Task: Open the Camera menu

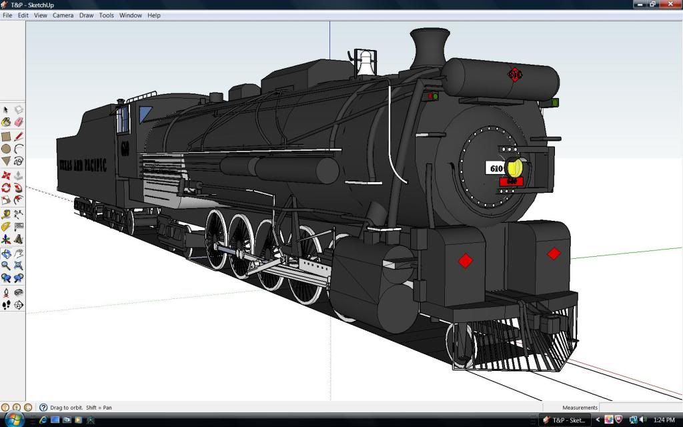Action: point(63,15)
